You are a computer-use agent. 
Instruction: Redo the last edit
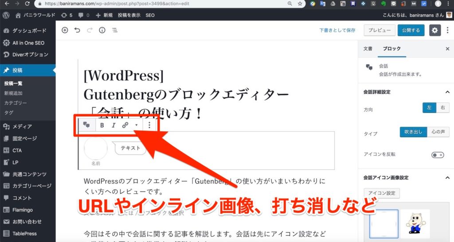90,30
